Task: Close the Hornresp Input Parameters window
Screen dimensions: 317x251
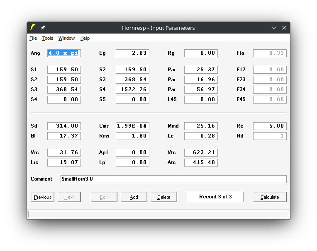Action: tap(284, 28)
